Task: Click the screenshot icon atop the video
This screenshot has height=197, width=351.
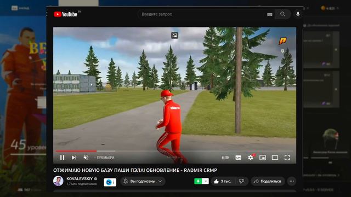Action: [174, 35]
